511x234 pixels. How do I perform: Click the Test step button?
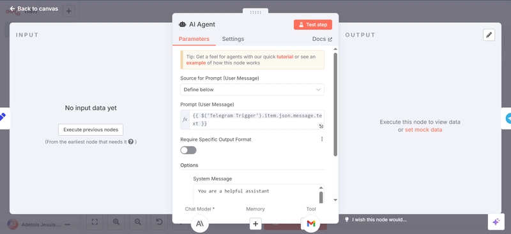click(313, 25)
